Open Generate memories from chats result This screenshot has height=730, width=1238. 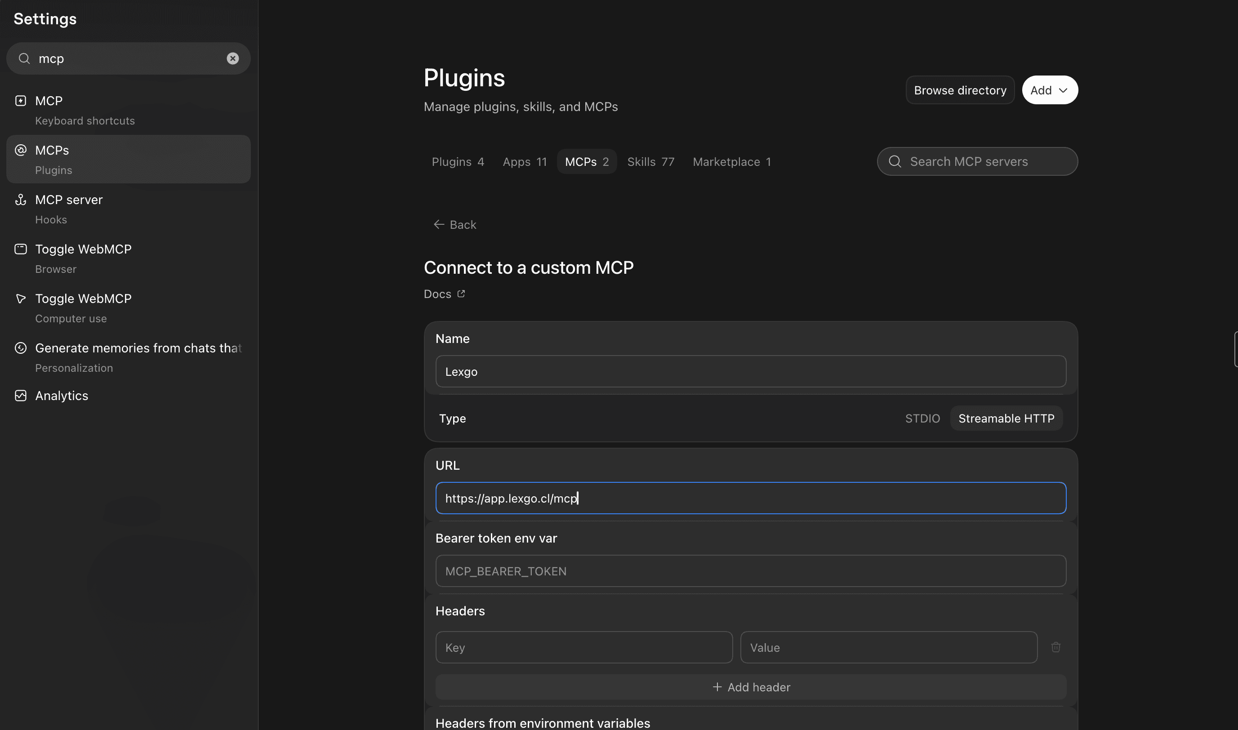pyautogui.click(x=129, y=357)
